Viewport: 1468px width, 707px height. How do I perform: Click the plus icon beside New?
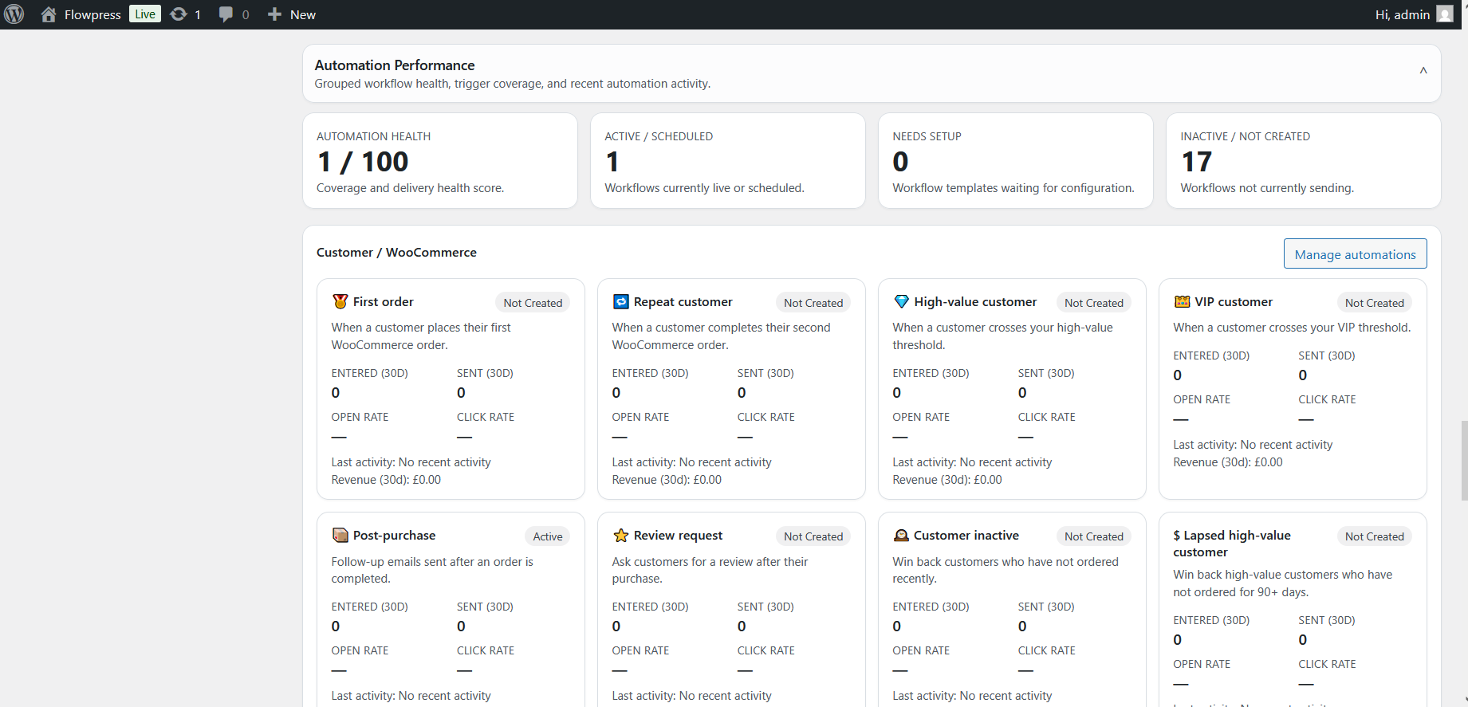[x=274, y=14]
